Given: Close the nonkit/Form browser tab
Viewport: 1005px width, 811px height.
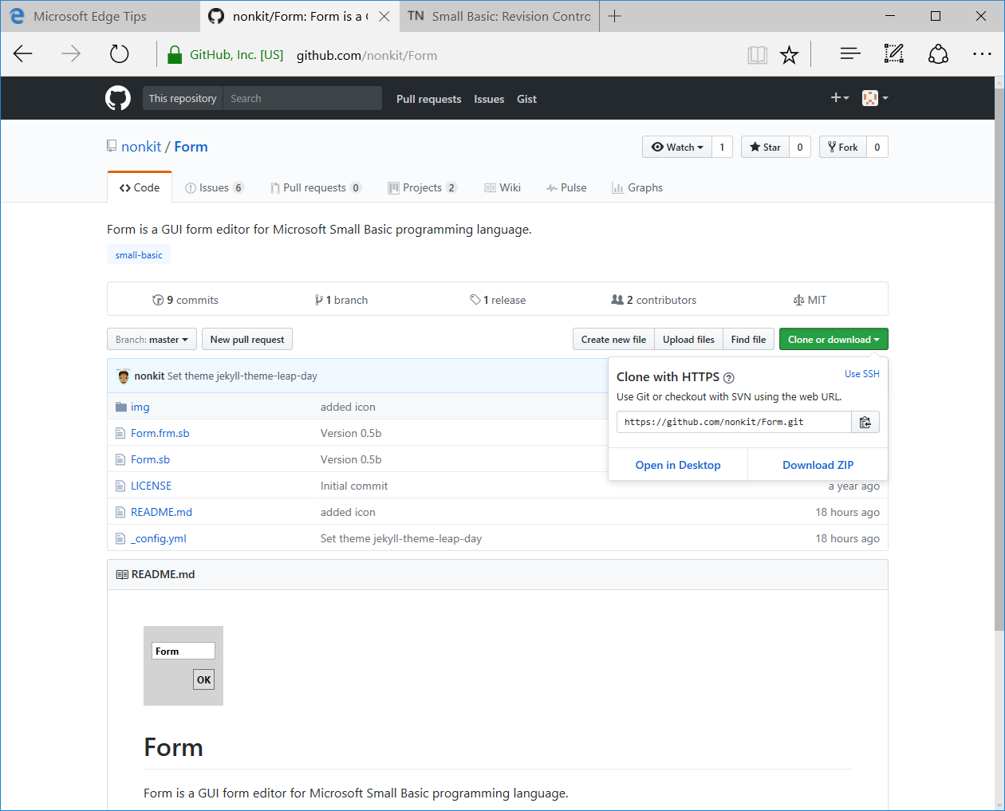Looking at the screenshot, I should (384, 16).
